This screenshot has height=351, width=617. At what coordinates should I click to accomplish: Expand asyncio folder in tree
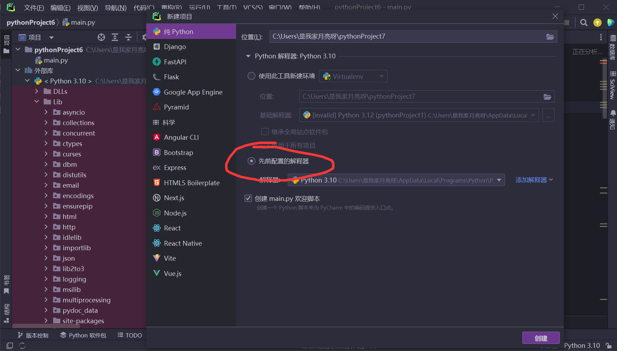tap(46, 112)
